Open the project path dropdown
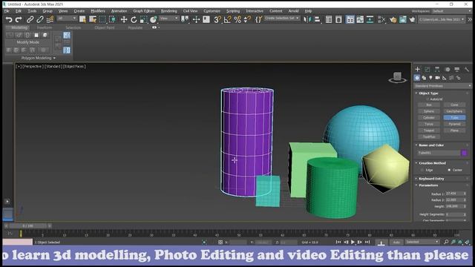Screen dimensions: 475x267 tap(442, 20)
